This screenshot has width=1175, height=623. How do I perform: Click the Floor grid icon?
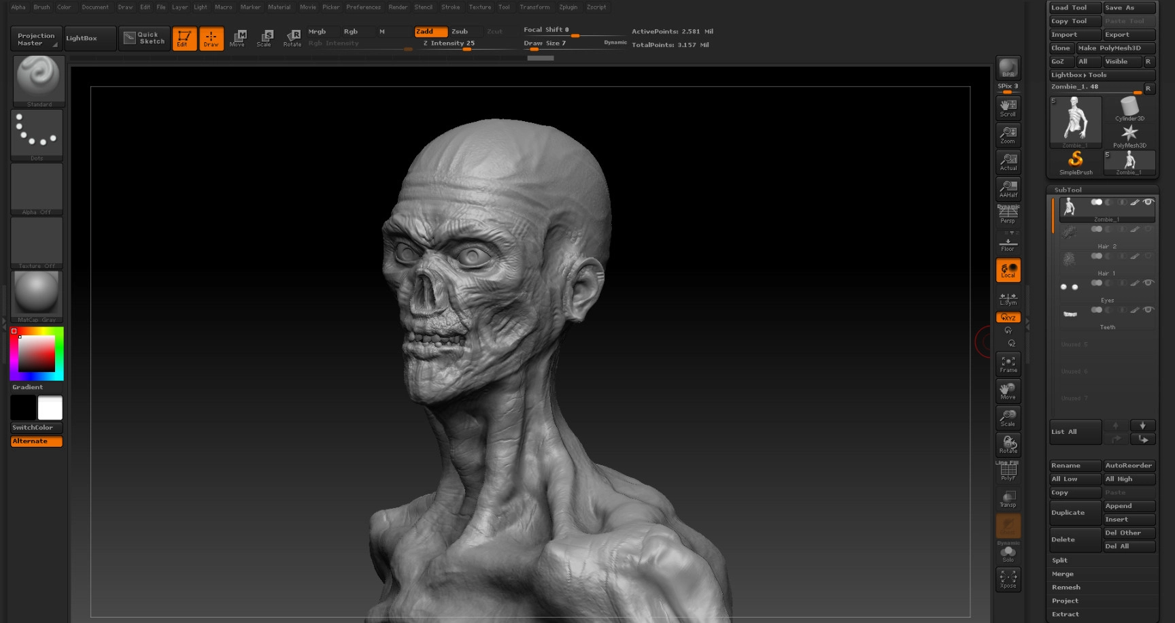tap(1008, 243)
